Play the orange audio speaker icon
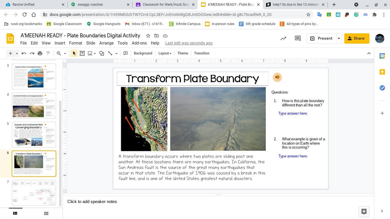Image resolution: width=390 pixels, height=219 pixels. pos(277,77)
